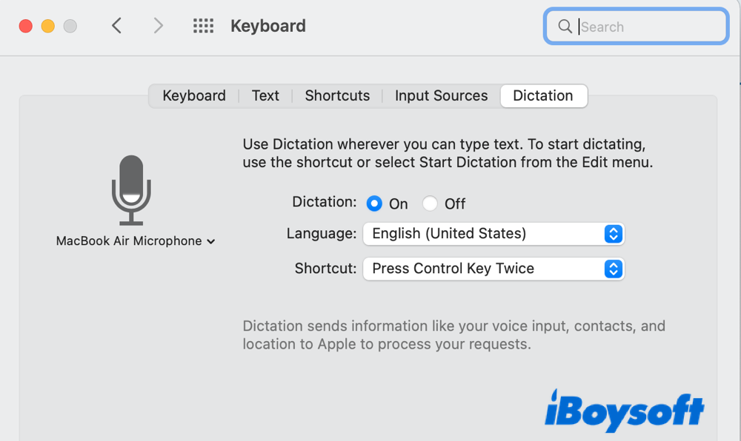Open the Shortcuts tab
This screenshot has width=741, height=441.
[337, 96]
